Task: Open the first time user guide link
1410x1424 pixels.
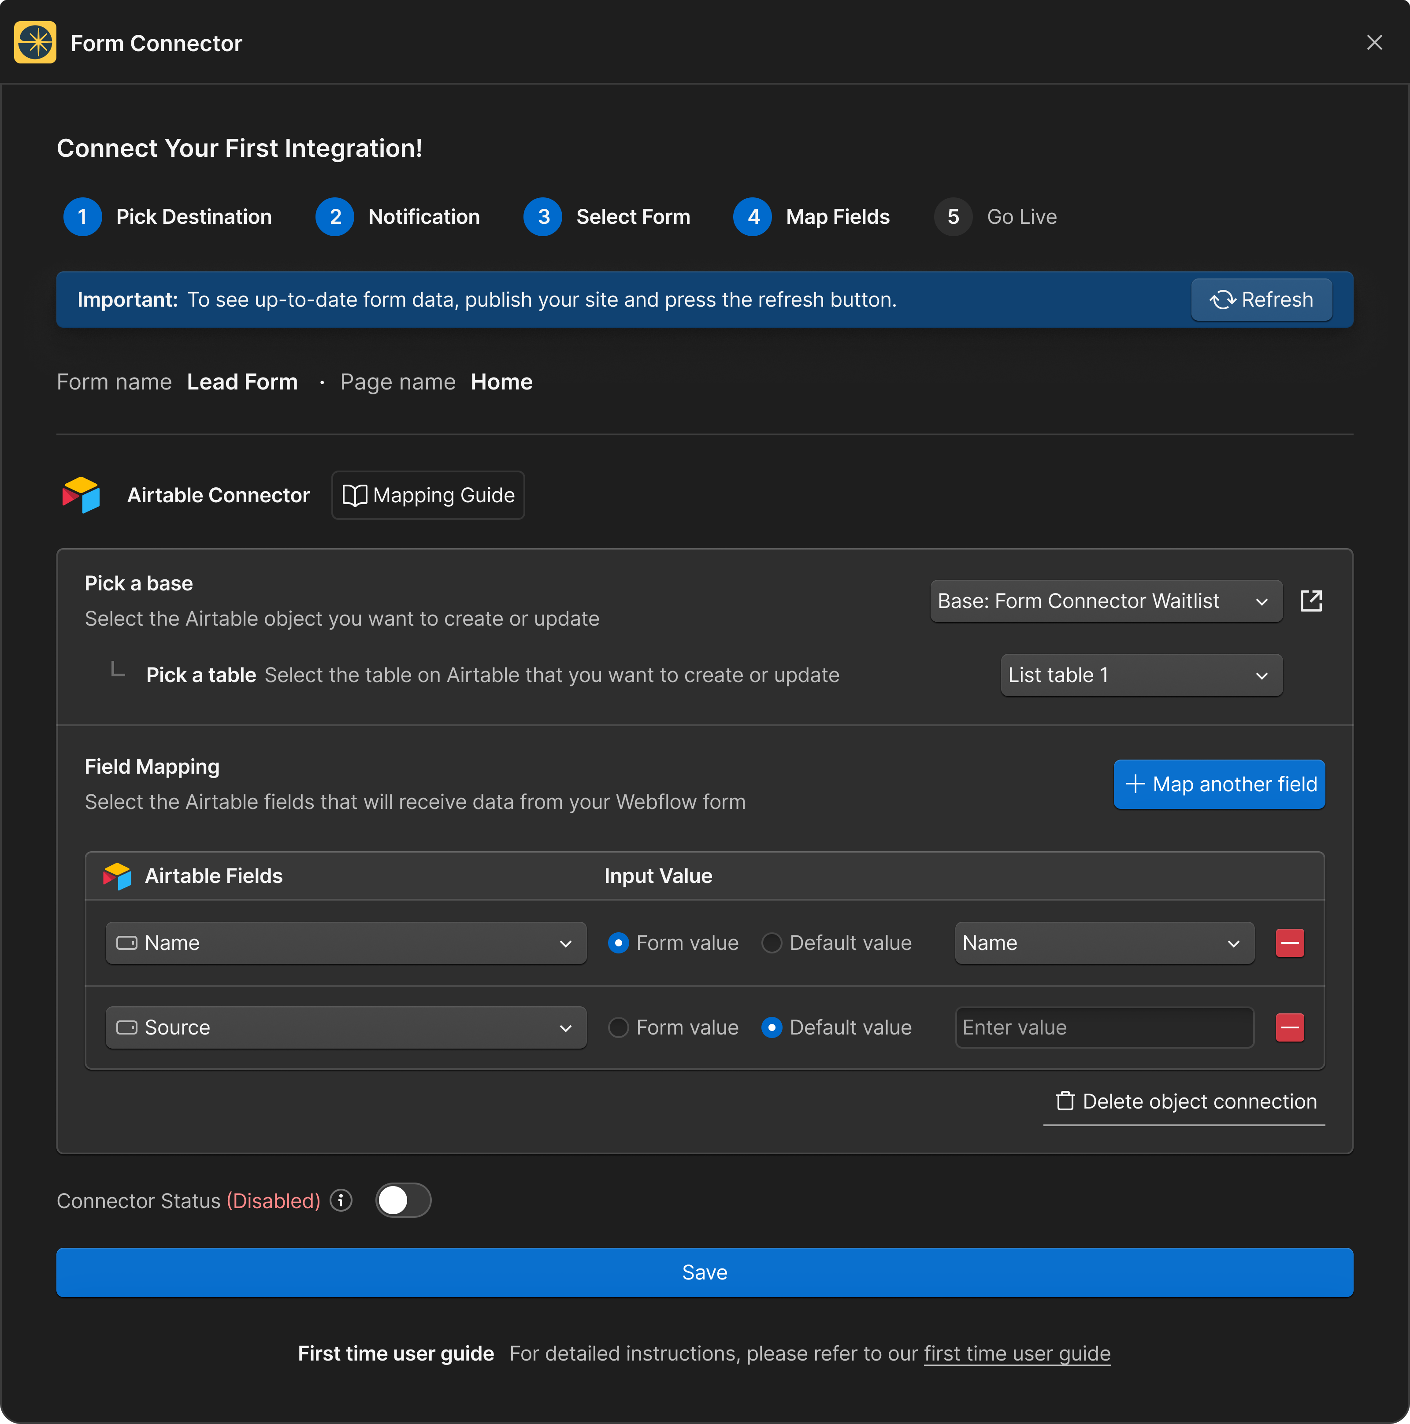Action: tap(1017, 1353)
